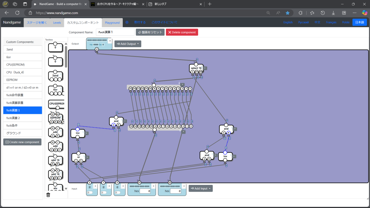The image size is (370, 208).
Task: Pick the toolbox 0 component without 16 marker
Action: [55, 47]
